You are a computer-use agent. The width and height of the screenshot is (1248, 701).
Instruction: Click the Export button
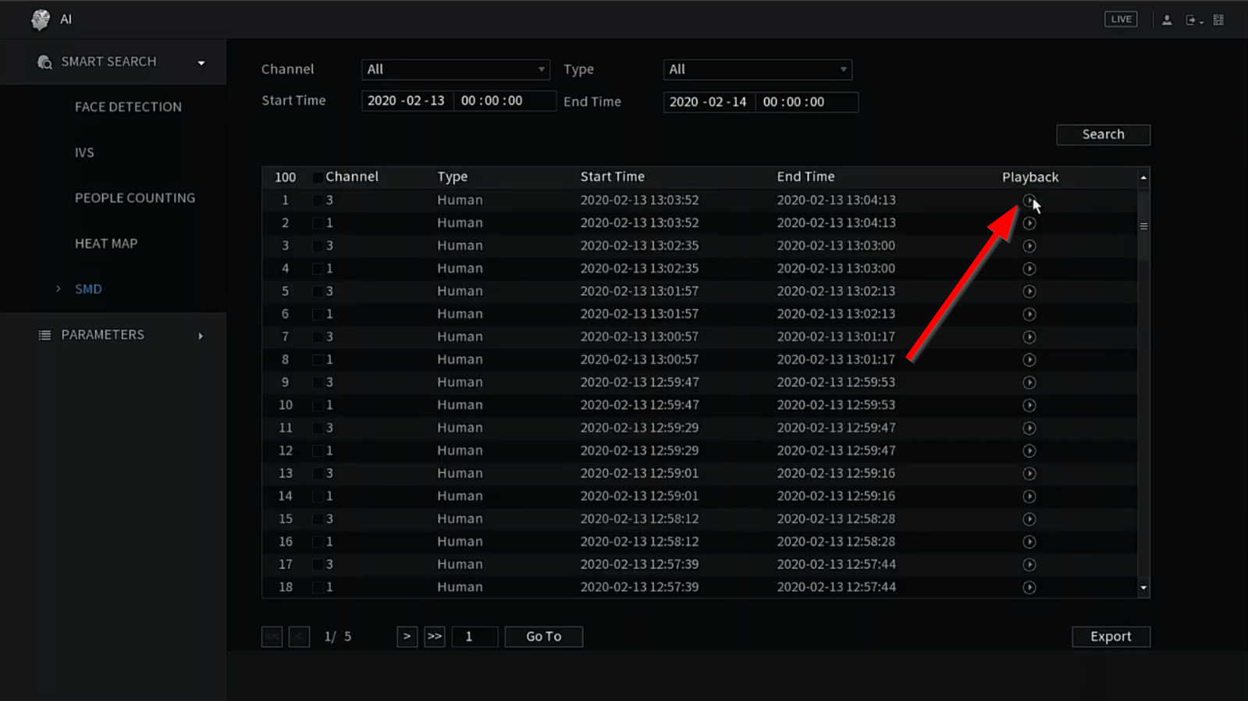1111,636
